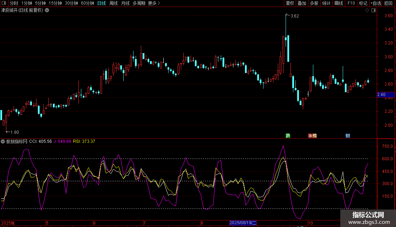Open the 复权 adjustment menu
This screenshot has width=396, height=227.
click(290, 3)
